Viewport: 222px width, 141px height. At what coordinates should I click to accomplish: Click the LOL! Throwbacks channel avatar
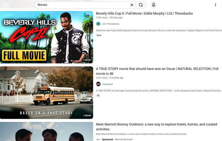pyautogui.click(x=98, y=24)
